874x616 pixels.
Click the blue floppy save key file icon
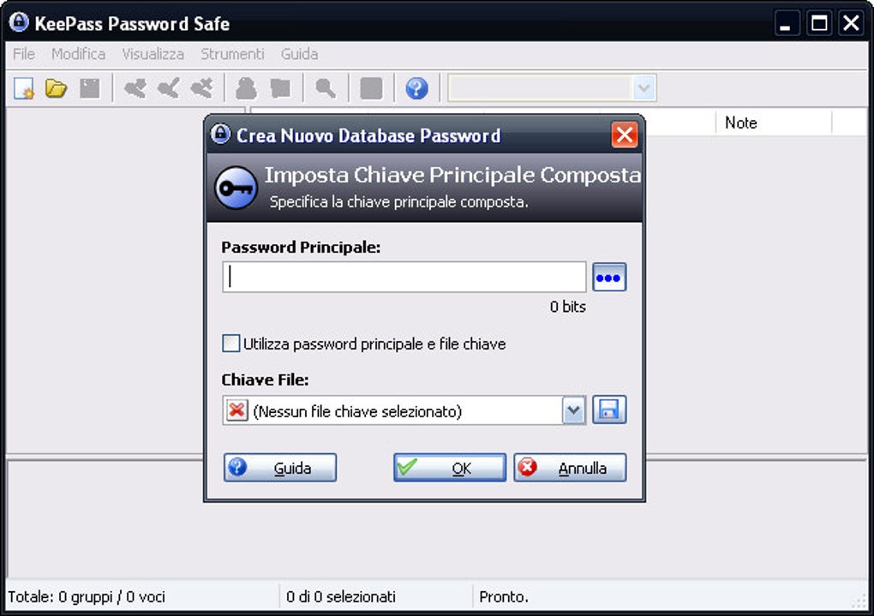coord(609,410)
